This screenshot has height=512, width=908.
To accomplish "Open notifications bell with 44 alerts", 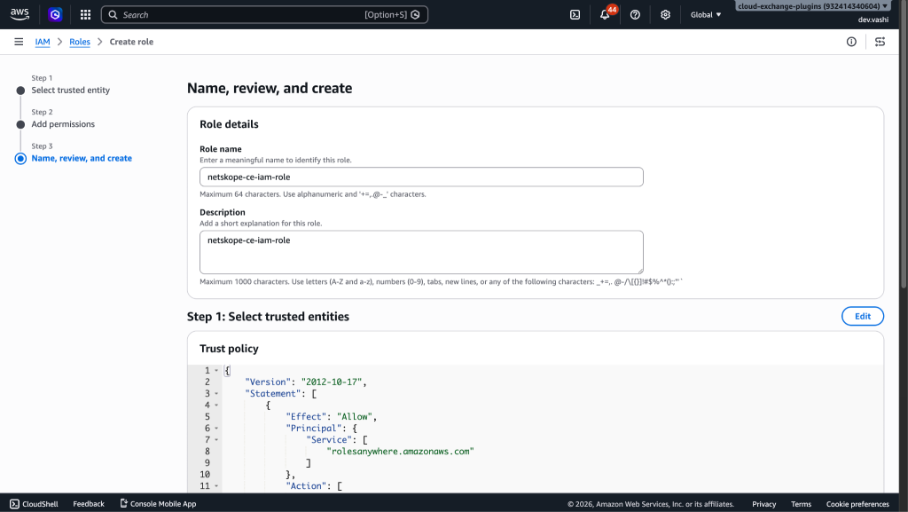I will click(605, 14).
